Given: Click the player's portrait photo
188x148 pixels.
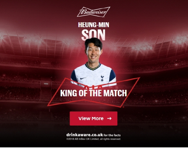Looking at the screenshot, I should (93, 62).
